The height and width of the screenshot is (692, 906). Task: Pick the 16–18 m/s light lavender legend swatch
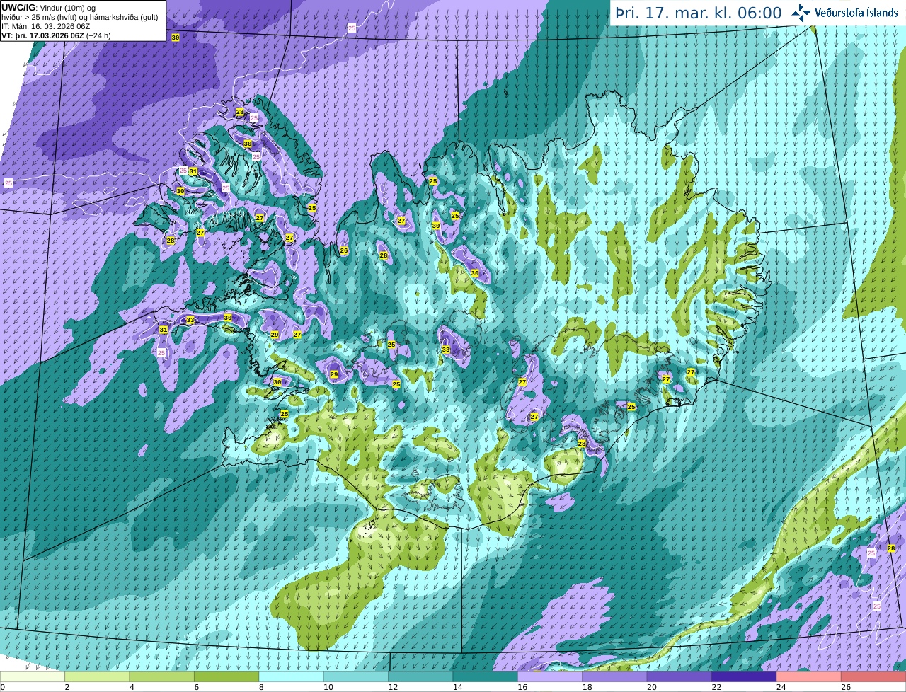[550, 677]
